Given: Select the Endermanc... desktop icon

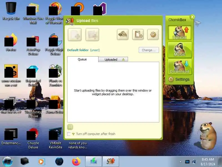Looking at the screenshot, I should tap(11, 136).
